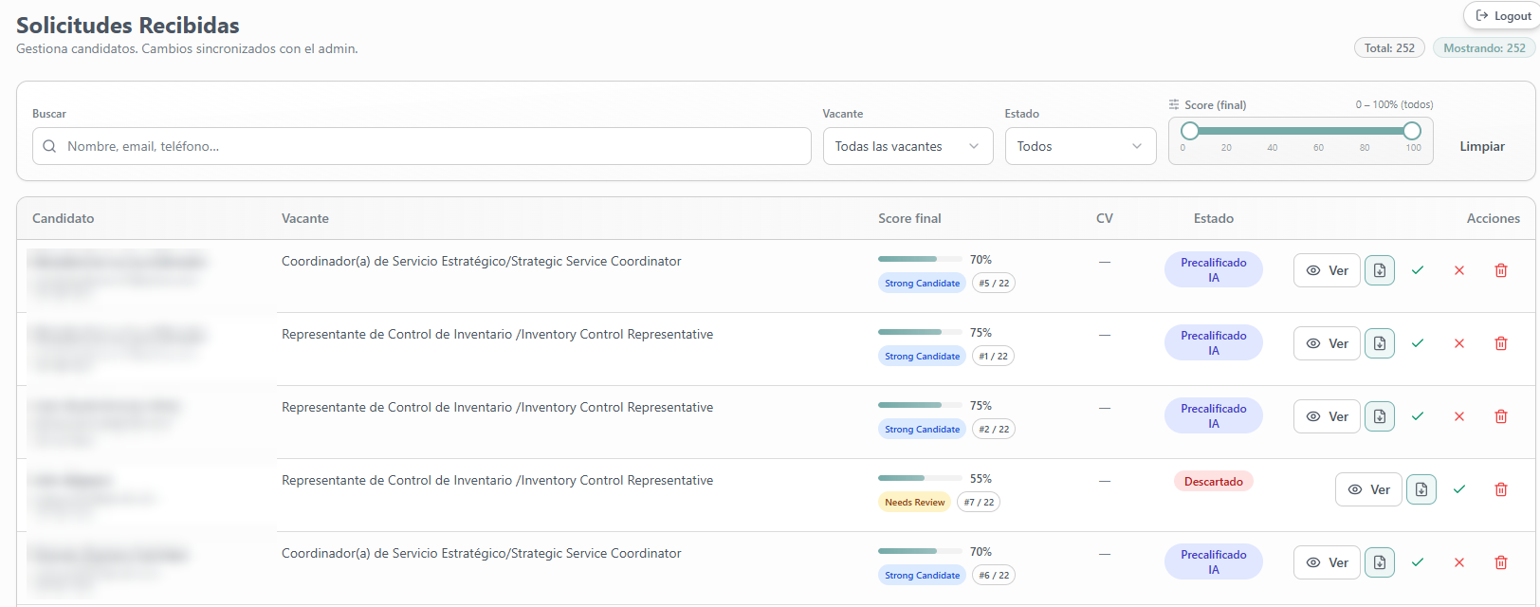This screenshot has width=1540, height=607.
Task: Click the right handle of Score final slider
Action: point(1412,131)
